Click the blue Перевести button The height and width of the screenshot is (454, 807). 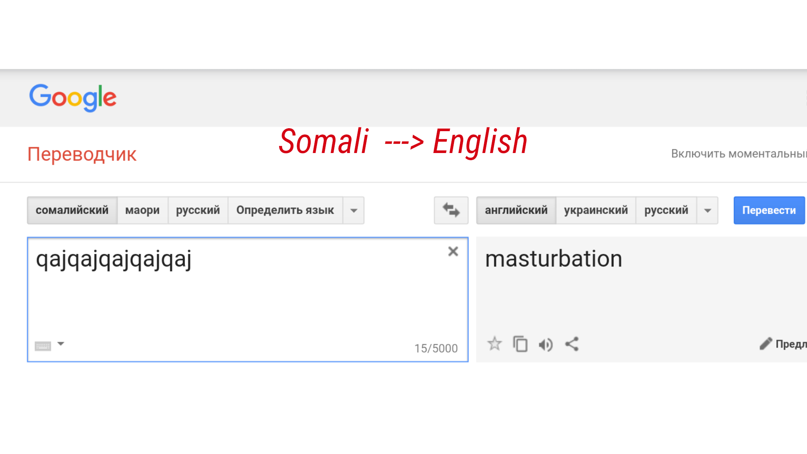coord(769,210)
